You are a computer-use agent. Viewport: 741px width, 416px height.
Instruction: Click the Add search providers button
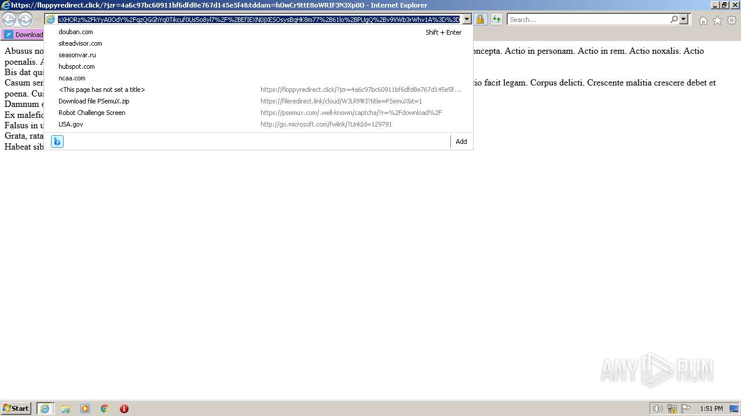coord(461,142)
